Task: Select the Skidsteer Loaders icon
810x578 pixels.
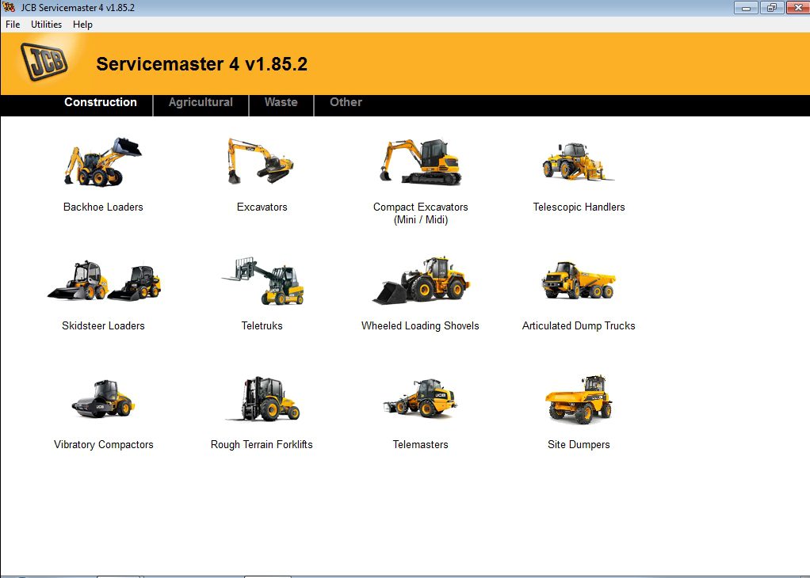Action: pos(103,281)
